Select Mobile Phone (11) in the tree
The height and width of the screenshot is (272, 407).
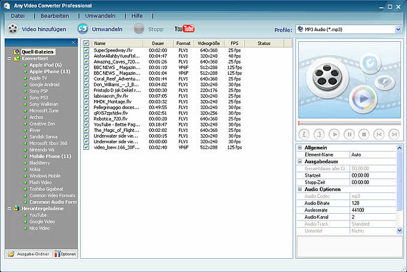pos(50,156)
